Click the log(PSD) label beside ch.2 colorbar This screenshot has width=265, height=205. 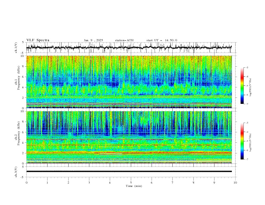pyautogui.click(x=250, y=143)
